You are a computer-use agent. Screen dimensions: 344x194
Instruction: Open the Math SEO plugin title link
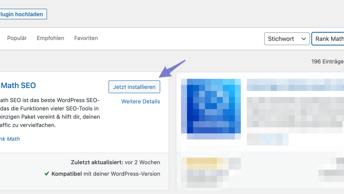18,86
